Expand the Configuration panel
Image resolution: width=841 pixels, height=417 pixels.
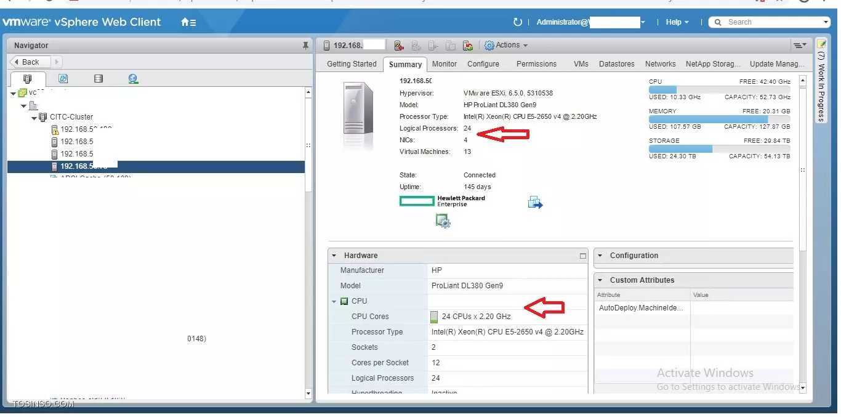(600, 256)
